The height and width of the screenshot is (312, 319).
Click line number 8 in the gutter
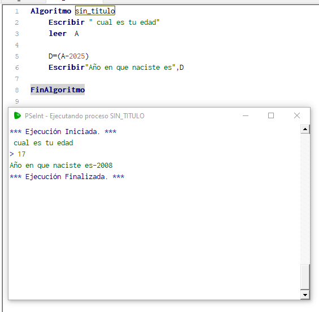pos(17,90)
